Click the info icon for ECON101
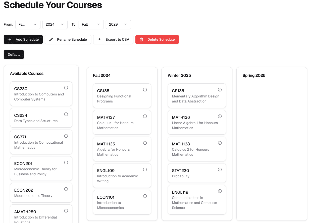 145,196
